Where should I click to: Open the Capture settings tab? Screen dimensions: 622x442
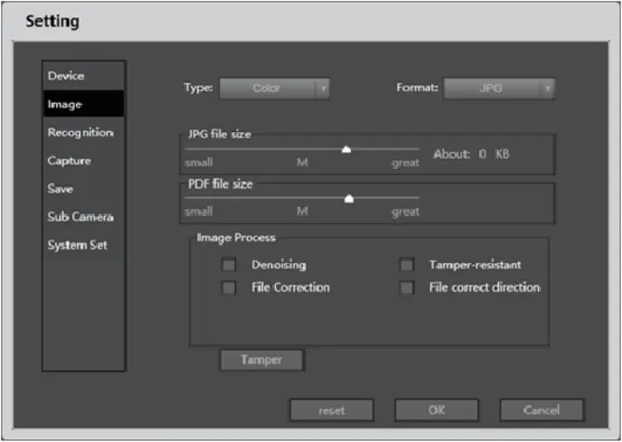coord(69,161)
